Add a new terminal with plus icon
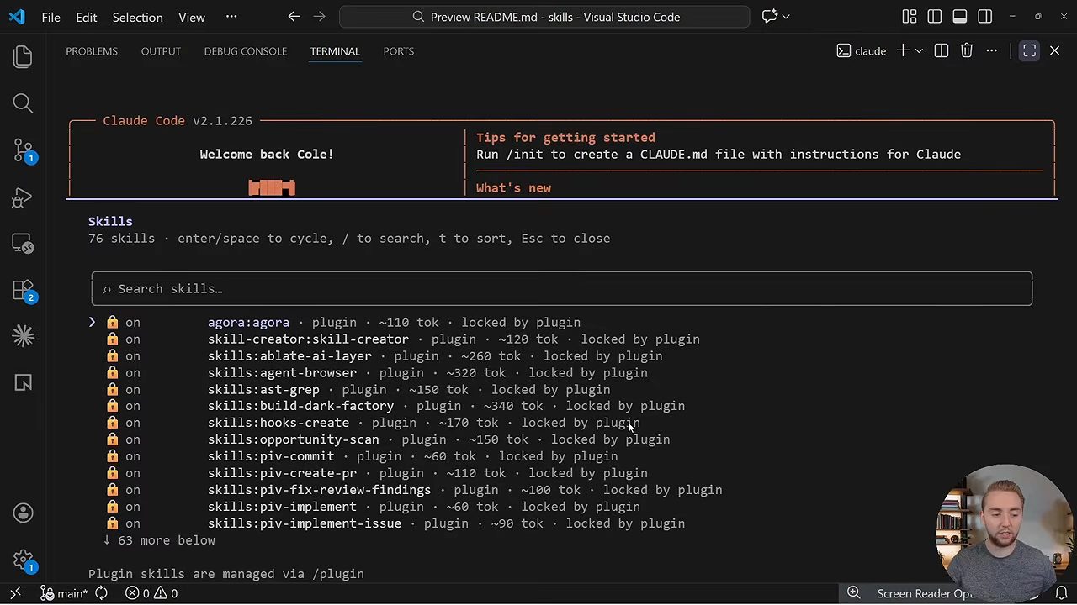Screen dimensions: 1077x605 coord(903,51)
